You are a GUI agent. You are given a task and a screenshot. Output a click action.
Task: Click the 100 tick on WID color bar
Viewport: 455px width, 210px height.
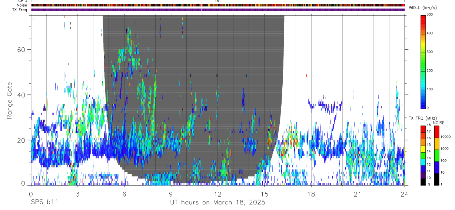(430, 89)
